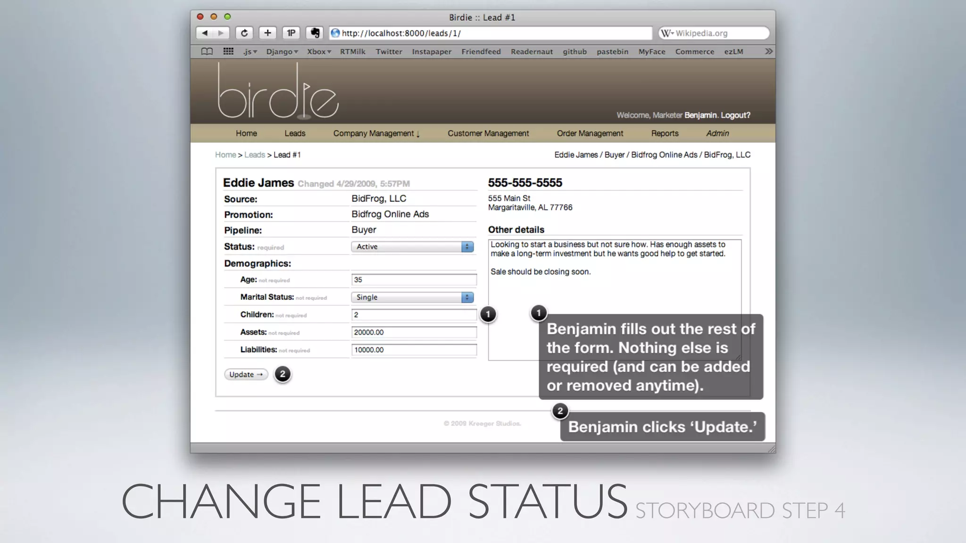Open the Wikipedia search engine chooser
Viewport: 966px width, 543px height.
(x=667, y=33)
